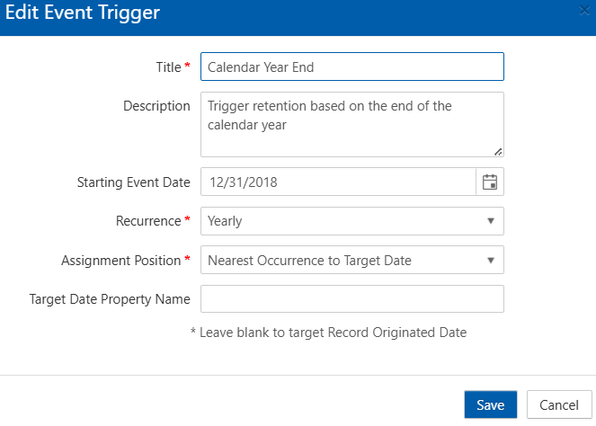Click the Starting Event Date label
This screenshot has height=426, width=596.
pyautogui.click(x=133, y=182)
